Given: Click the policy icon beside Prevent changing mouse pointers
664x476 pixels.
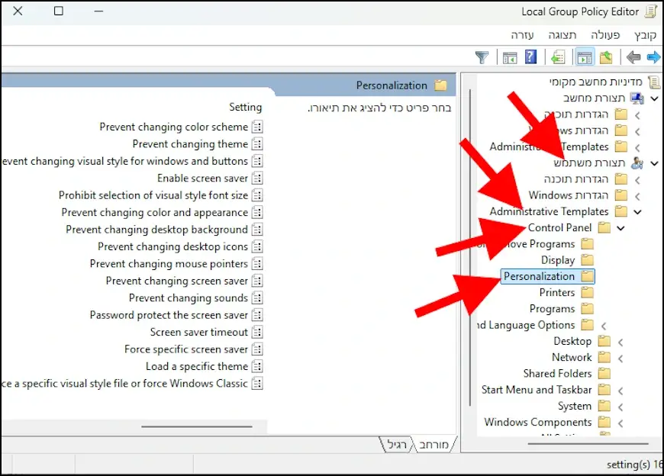Looking at the screenshot, I should click(x=257, y=264).
